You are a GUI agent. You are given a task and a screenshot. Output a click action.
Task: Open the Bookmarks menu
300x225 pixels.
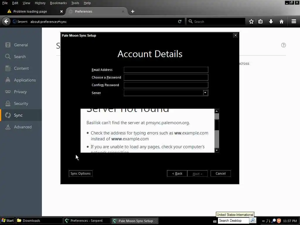tap(58, 3)
